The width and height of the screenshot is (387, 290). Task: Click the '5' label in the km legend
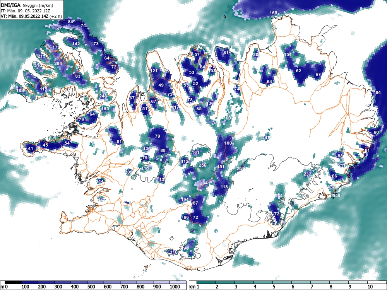click(x=274, y=287)
